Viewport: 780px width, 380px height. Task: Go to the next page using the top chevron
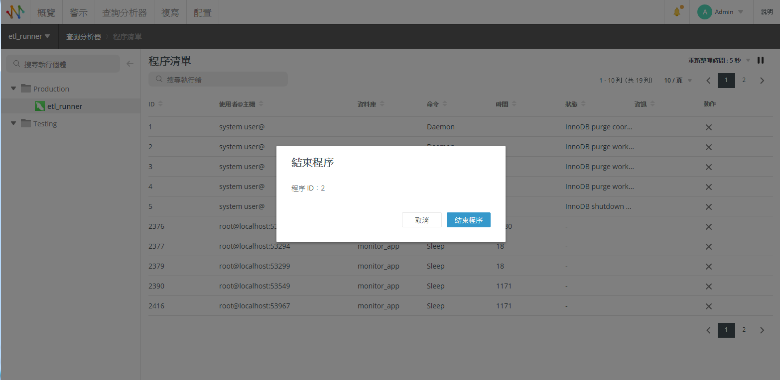[762, 81]
